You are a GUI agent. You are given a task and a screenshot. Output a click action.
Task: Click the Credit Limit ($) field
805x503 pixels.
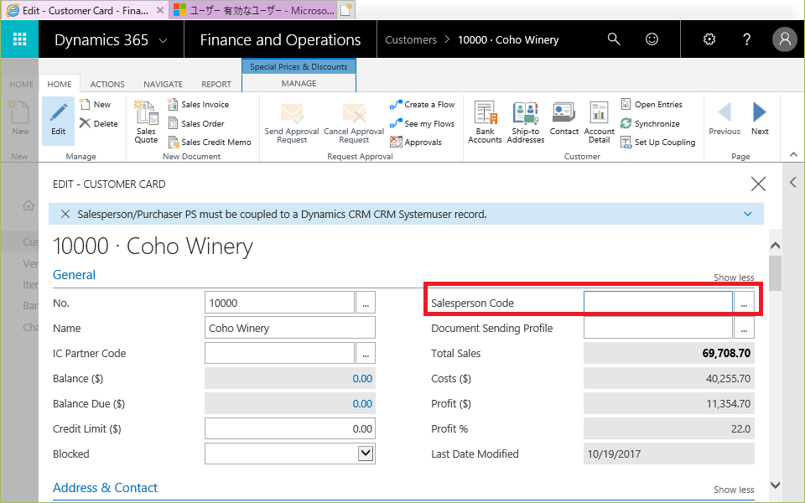289,428
